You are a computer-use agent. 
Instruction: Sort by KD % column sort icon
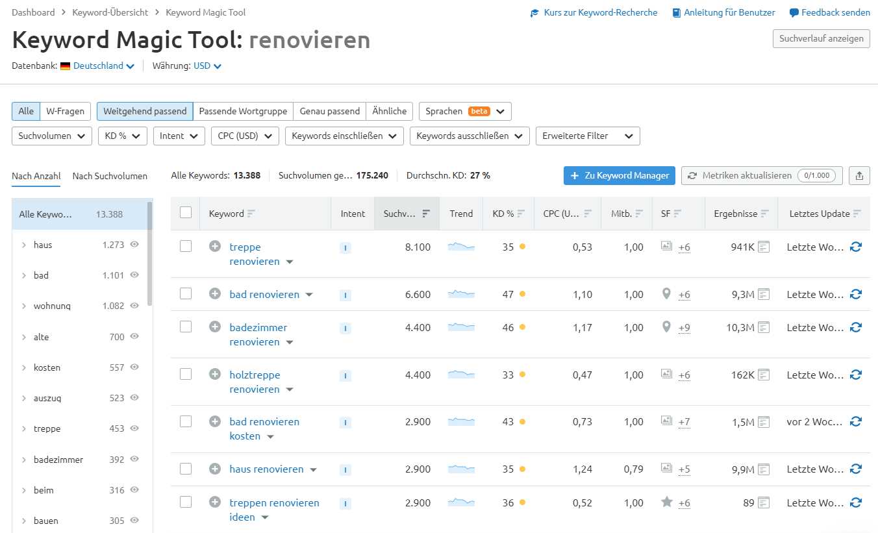[x=521, y=214]
